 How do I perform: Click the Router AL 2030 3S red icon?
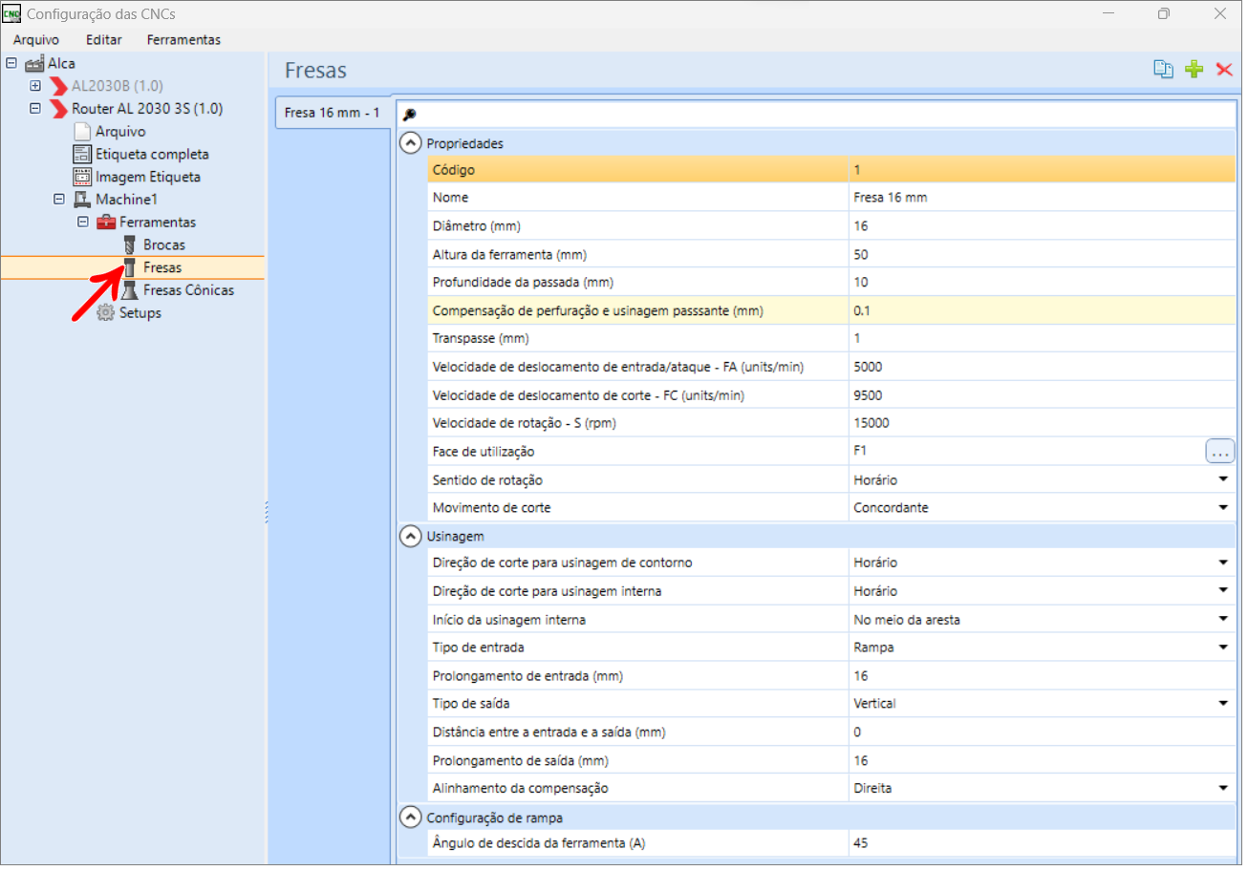tap(59, 109)
